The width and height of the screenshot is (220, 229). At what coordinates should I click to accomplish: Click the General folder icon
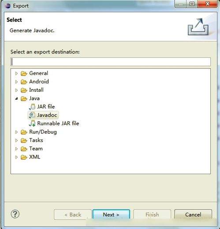(24, 73)
